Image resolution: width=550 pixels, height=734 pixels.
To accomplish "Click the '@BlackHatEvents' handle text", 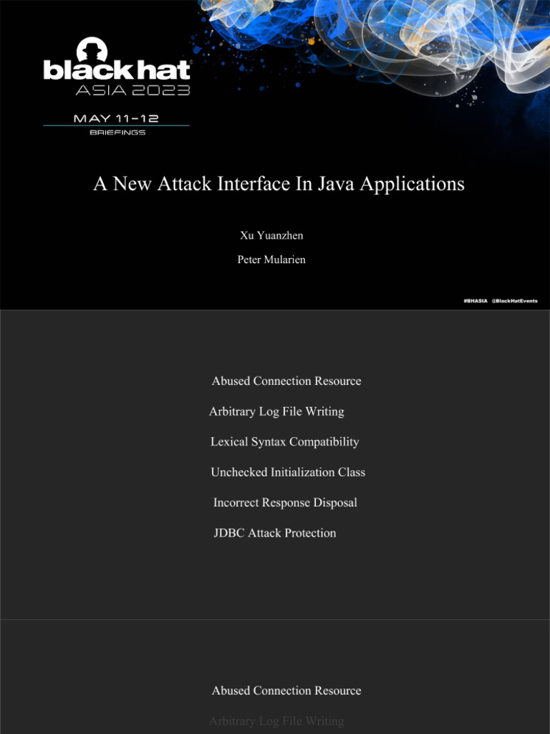I will tap(514, 301).
